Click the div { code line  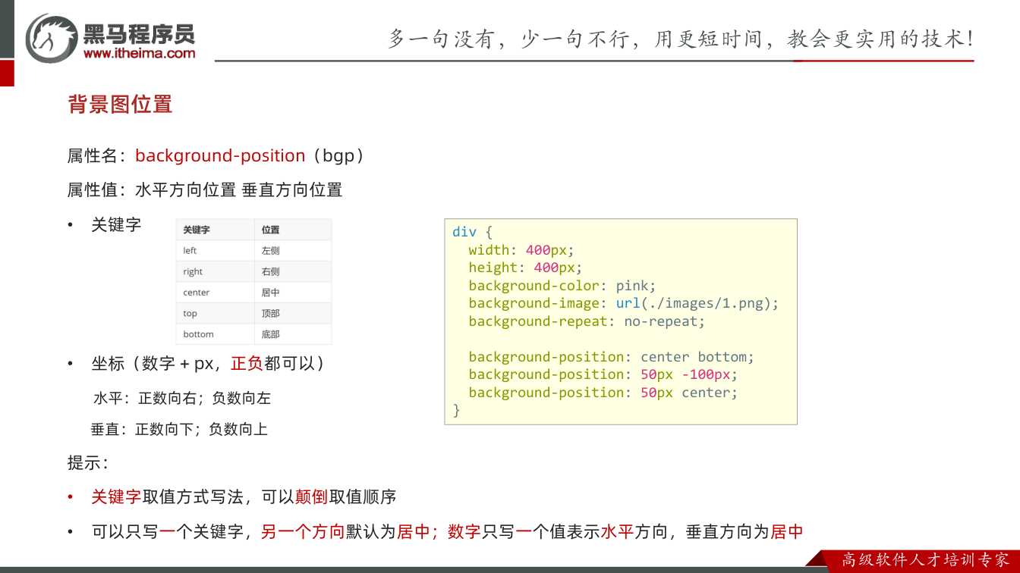(472, 232)
